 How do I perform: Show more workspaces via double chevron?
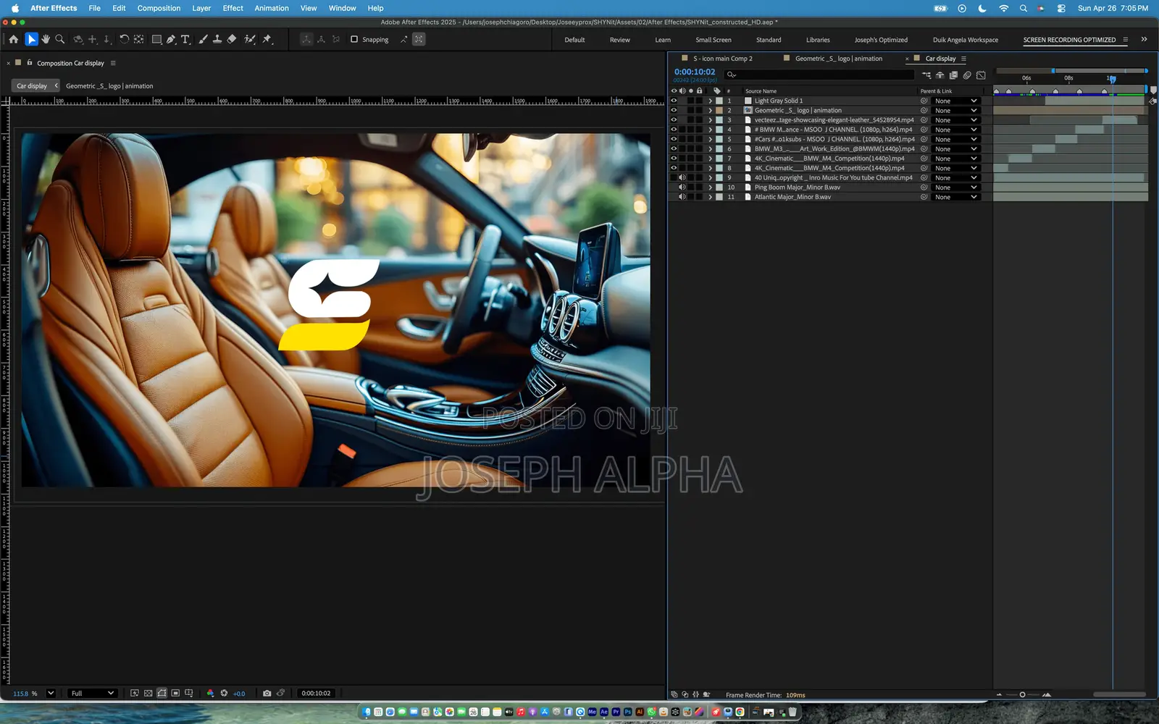pyautogui.click(x=1144, y=39)
